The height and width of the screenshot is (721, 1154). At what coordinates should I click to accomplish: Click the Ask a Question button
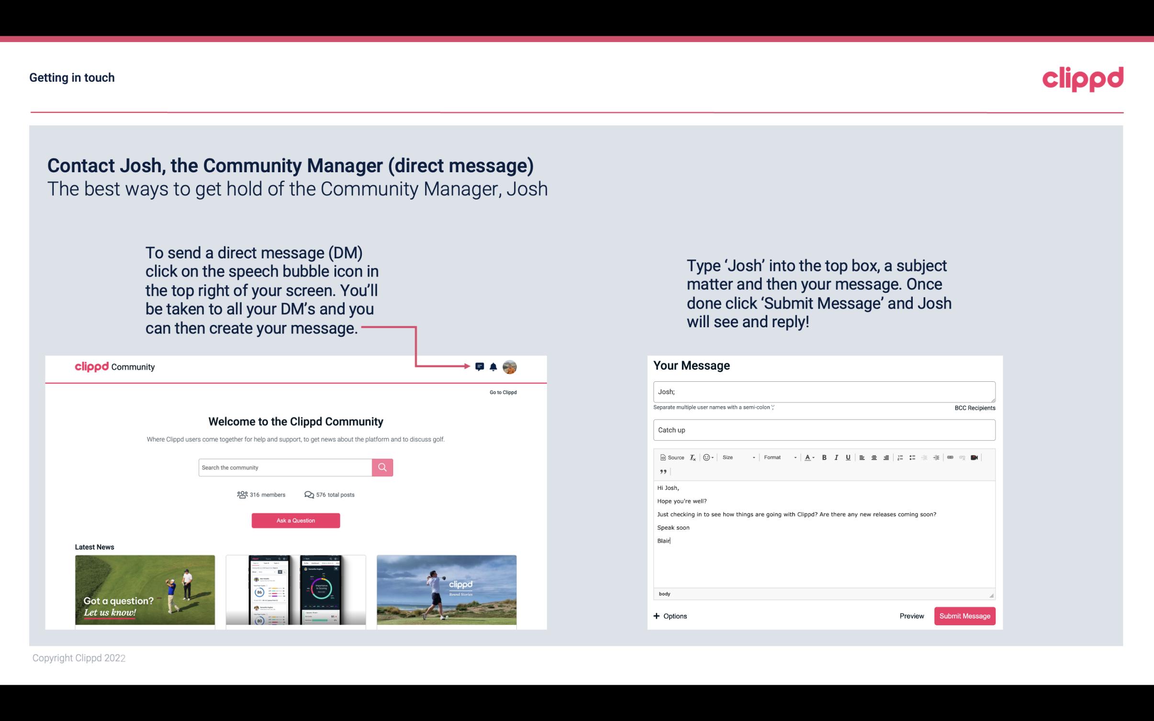pyautogui.click(x=296, y=519)
